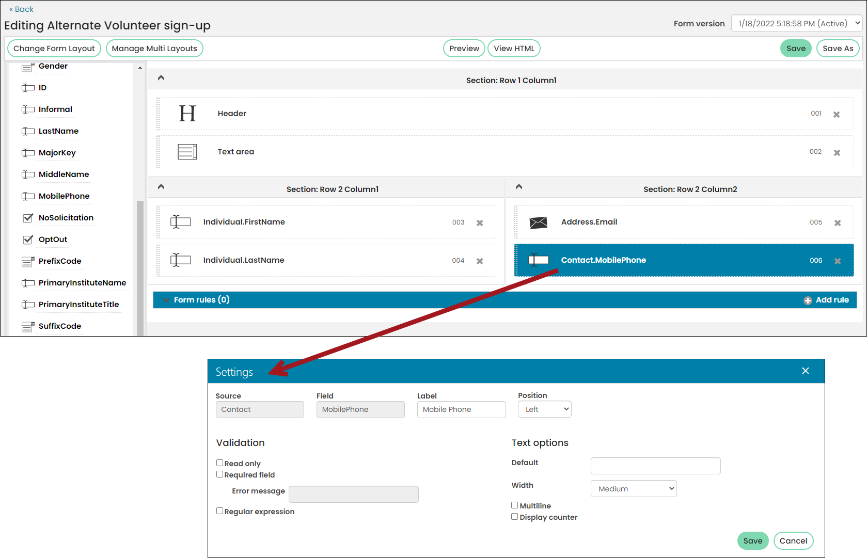Select NoSolicitation in the field list

tap(66, 218)
